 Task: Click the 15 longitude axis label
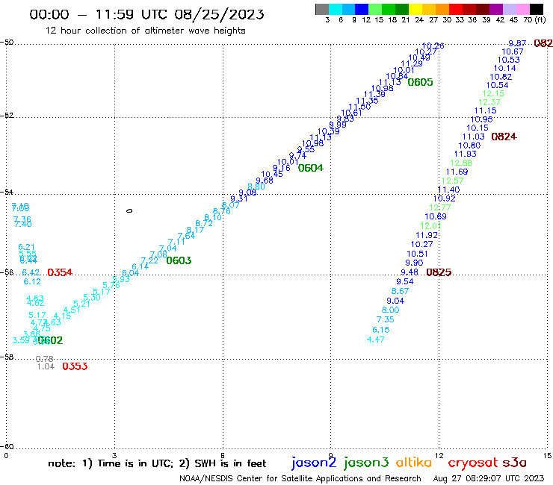[x=547, y=456]
